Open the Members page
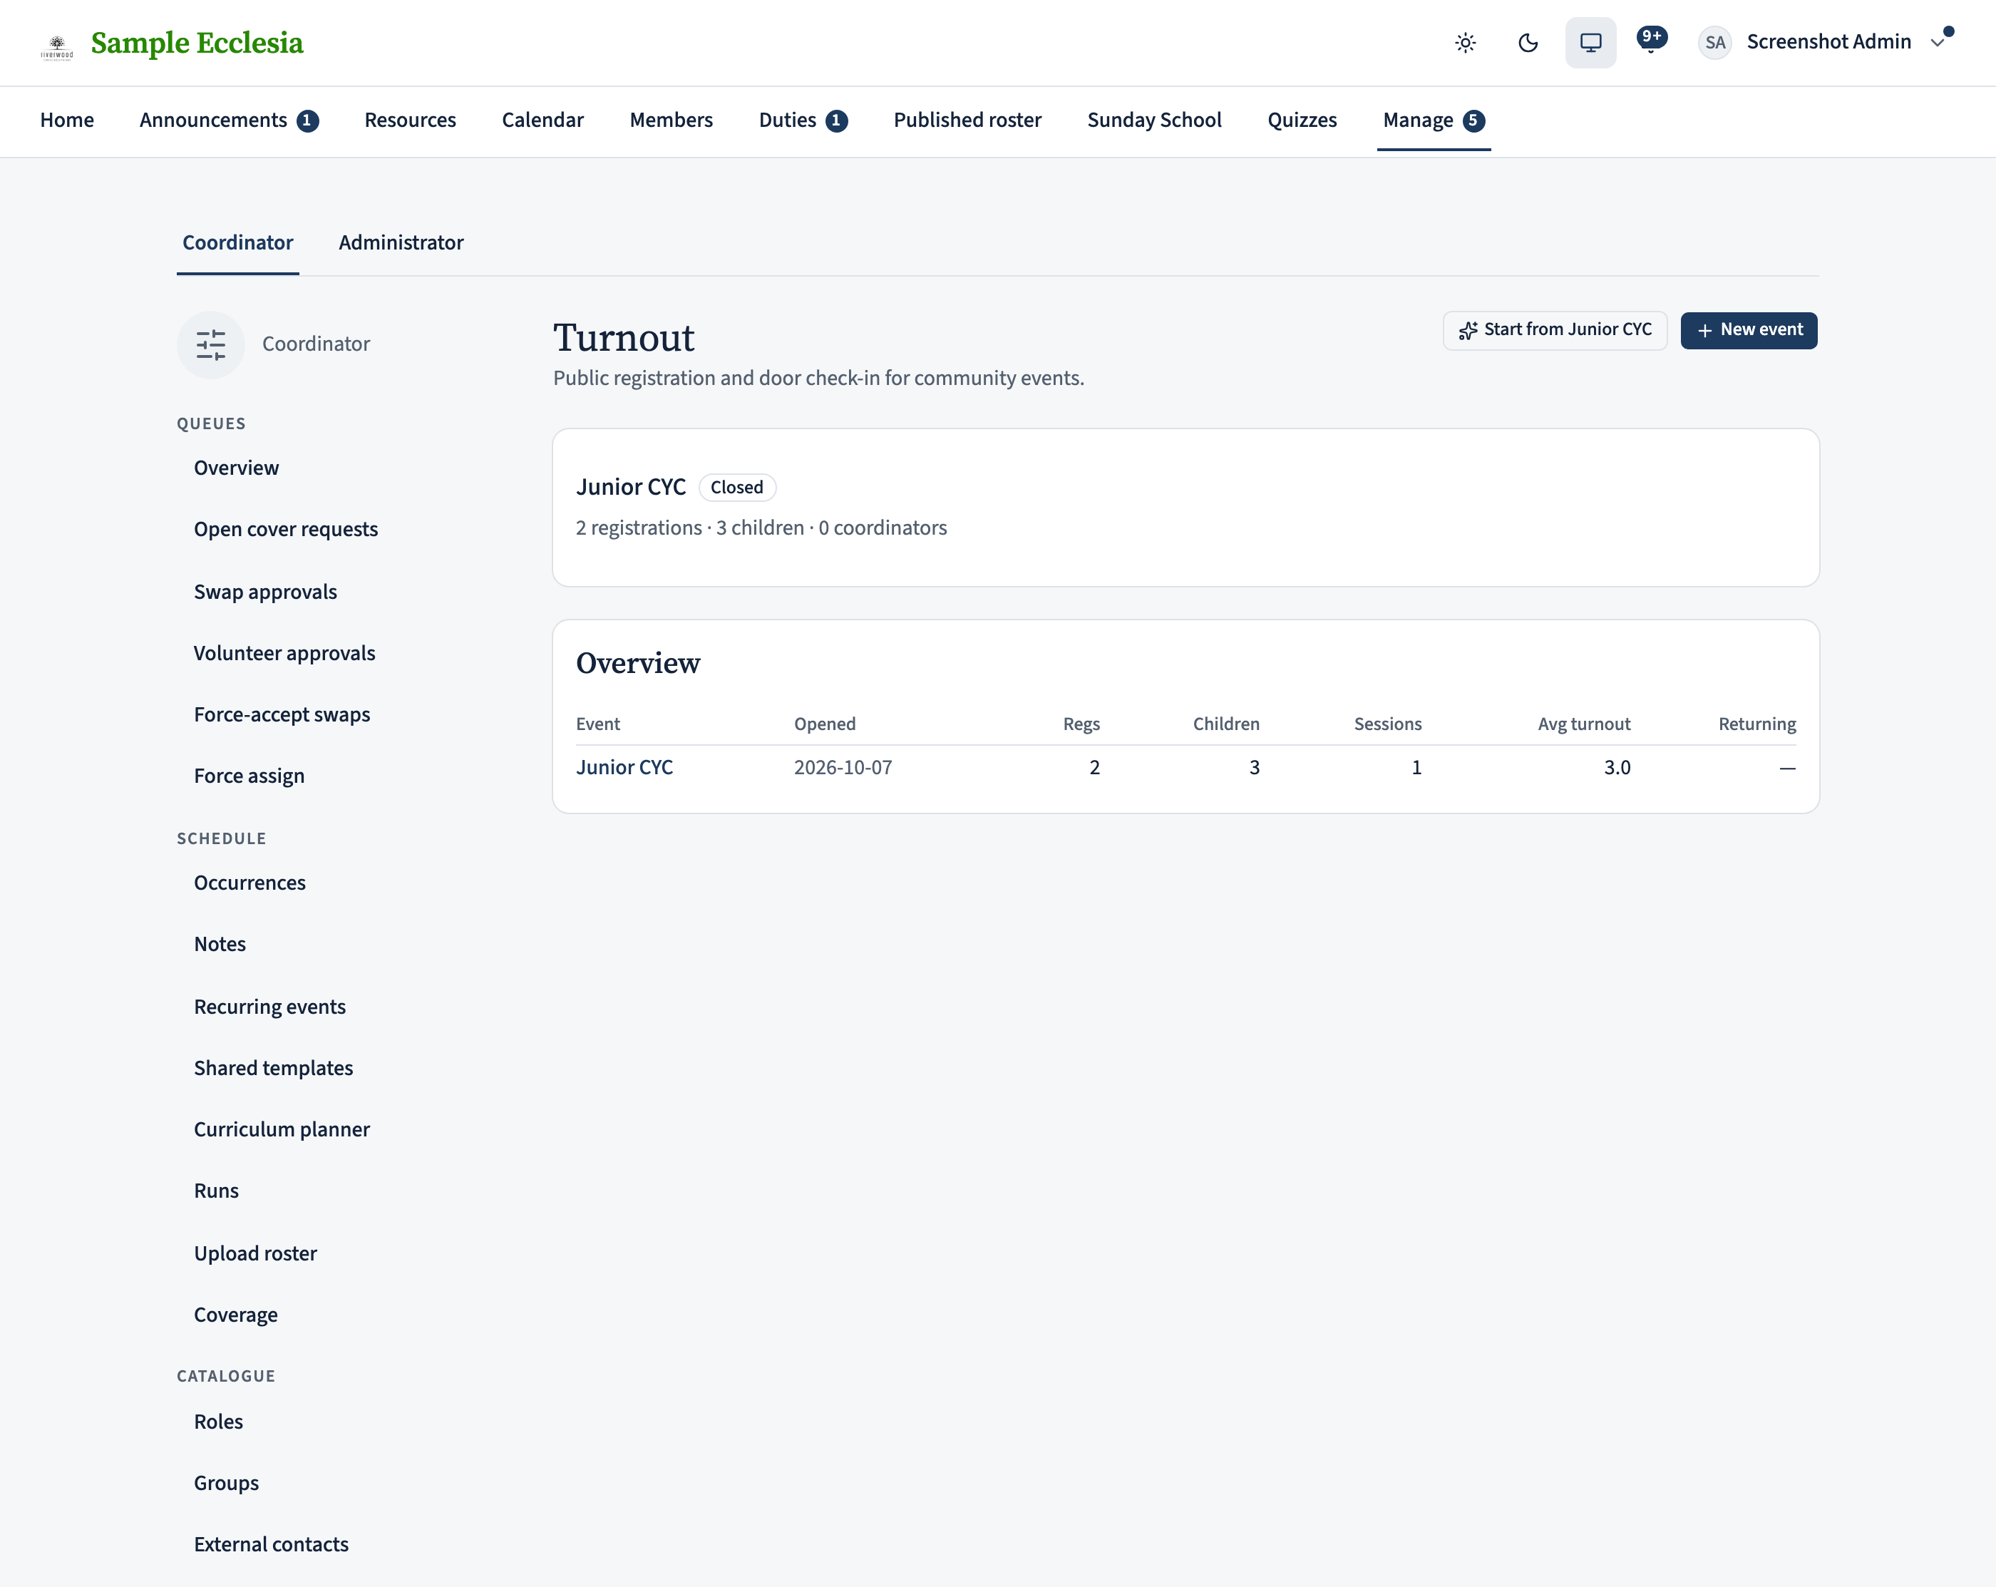The width and height of the screenshot is (1996, 1587). click(x=672, y=120)
